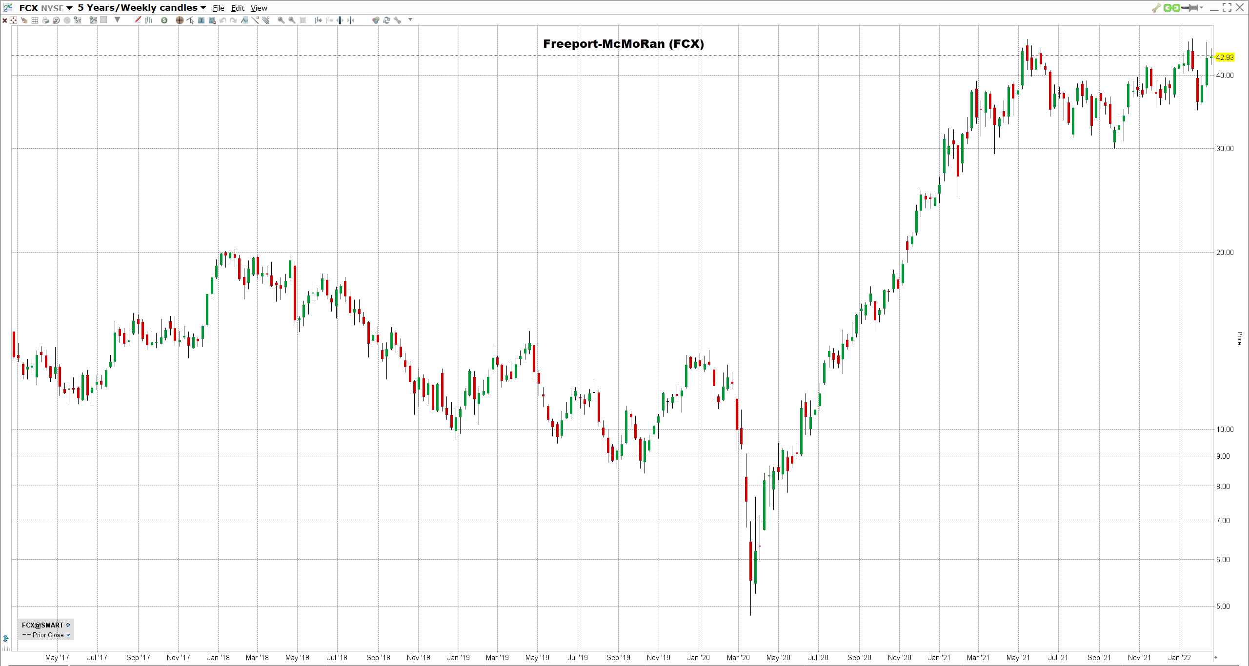The image size is (1249, 666).
Task: Click the red X icon at the toolbar's start
Action: pos(4,20)
